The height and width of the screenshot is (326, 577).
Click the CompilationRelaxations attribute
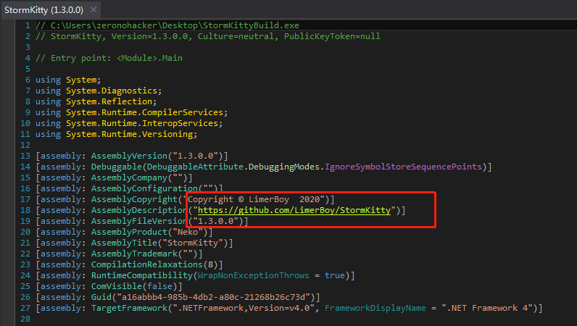click(147, 264)
